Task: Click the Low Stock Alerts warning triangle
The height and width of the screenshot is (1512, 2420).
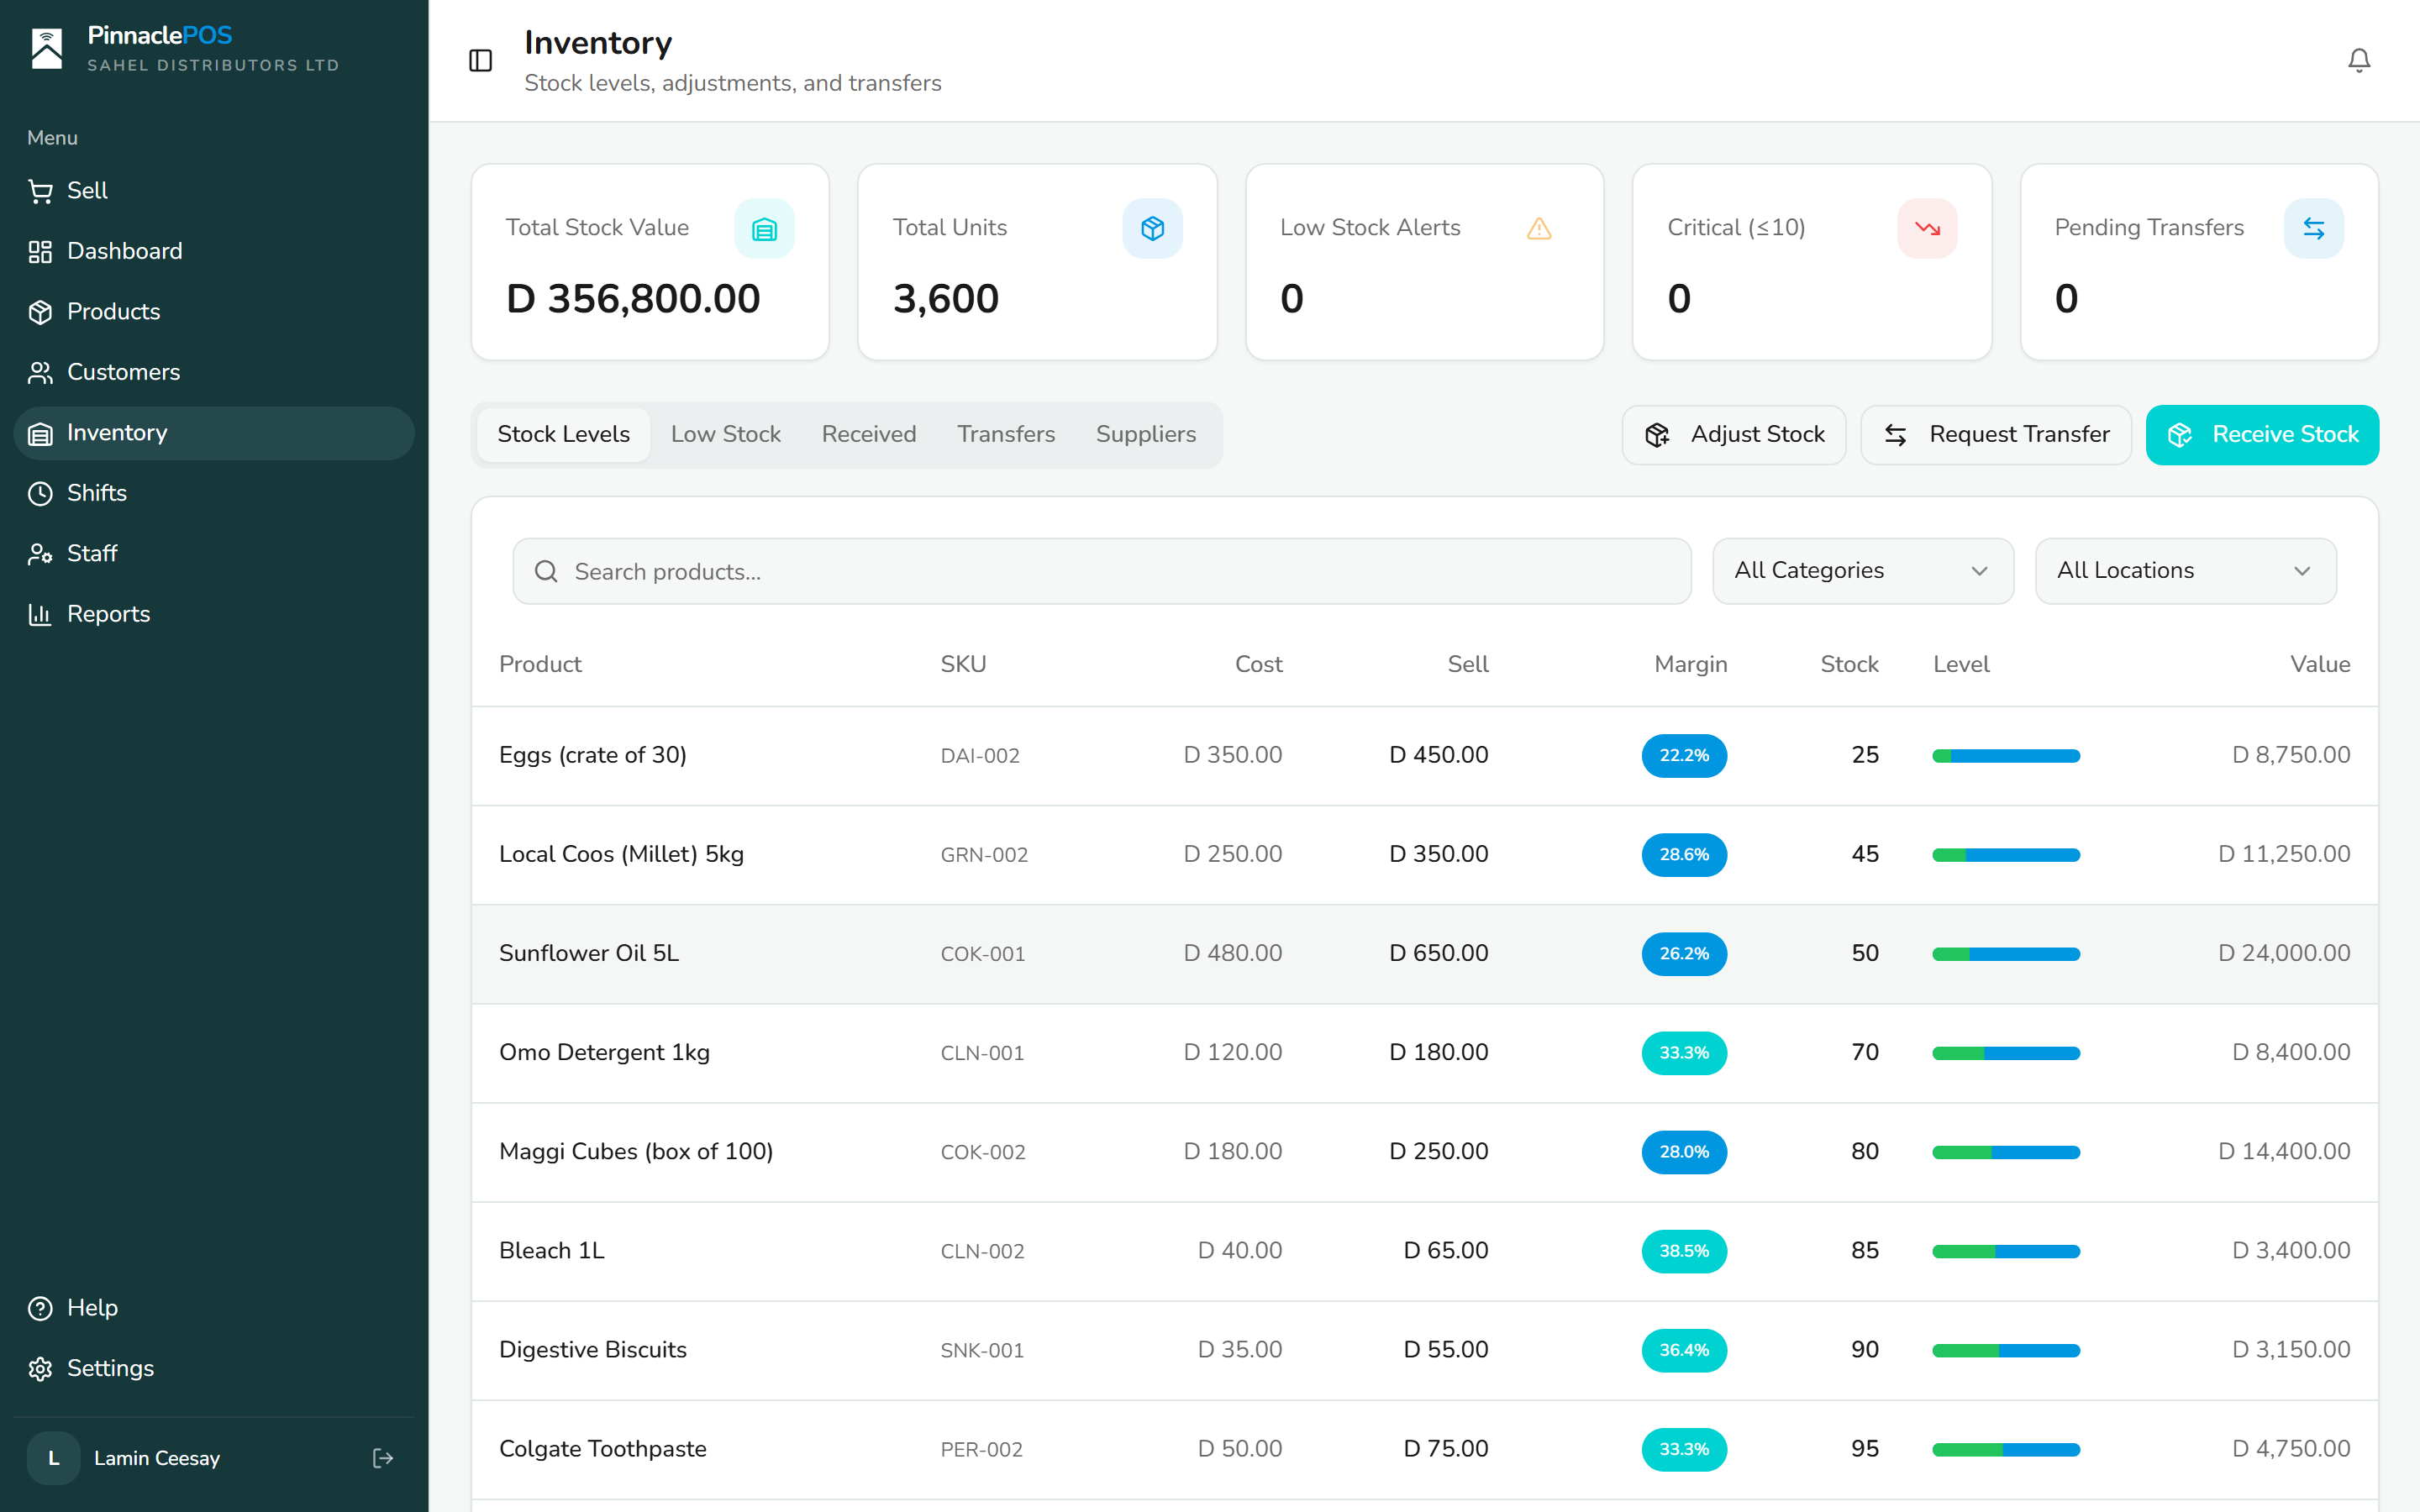Action: pos(1539,229)
